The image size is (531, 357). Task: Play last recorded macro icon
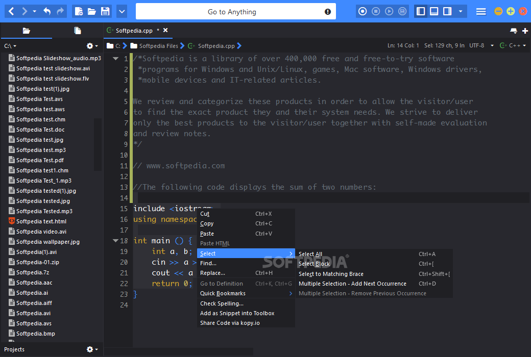tap(389, 12)
